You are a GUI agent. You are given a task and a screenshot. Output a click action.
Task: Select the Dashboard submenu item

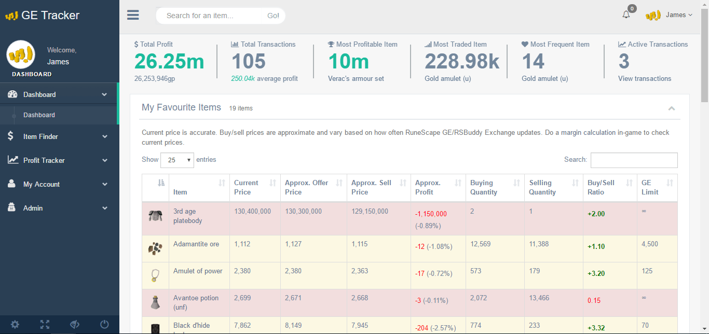point(39,115)
